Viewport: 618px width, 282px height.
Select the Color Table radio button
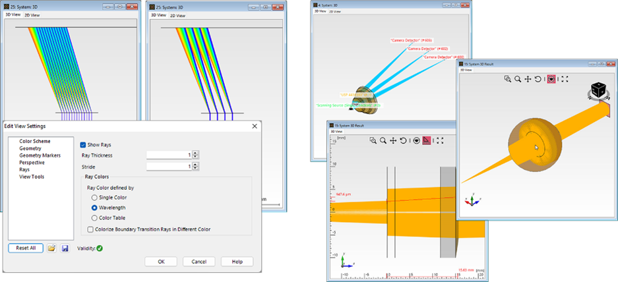click(x=94, y=218)
